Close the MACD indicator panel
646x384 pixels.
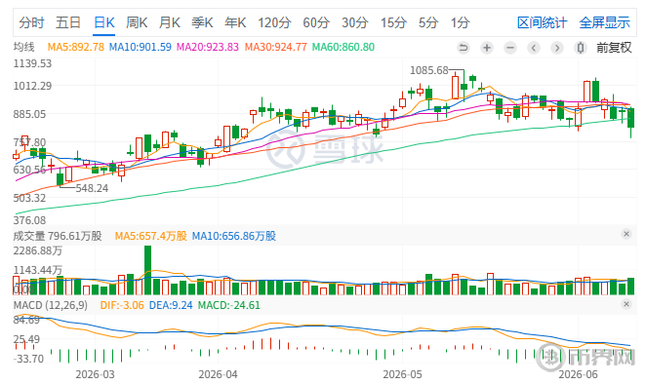[626, 304]
